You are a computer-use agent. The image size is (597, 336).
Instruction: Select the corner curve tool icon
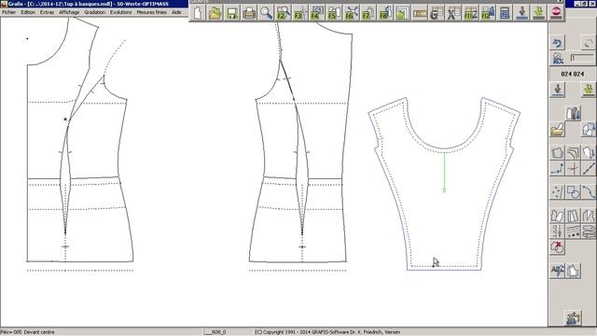point(573,153)
